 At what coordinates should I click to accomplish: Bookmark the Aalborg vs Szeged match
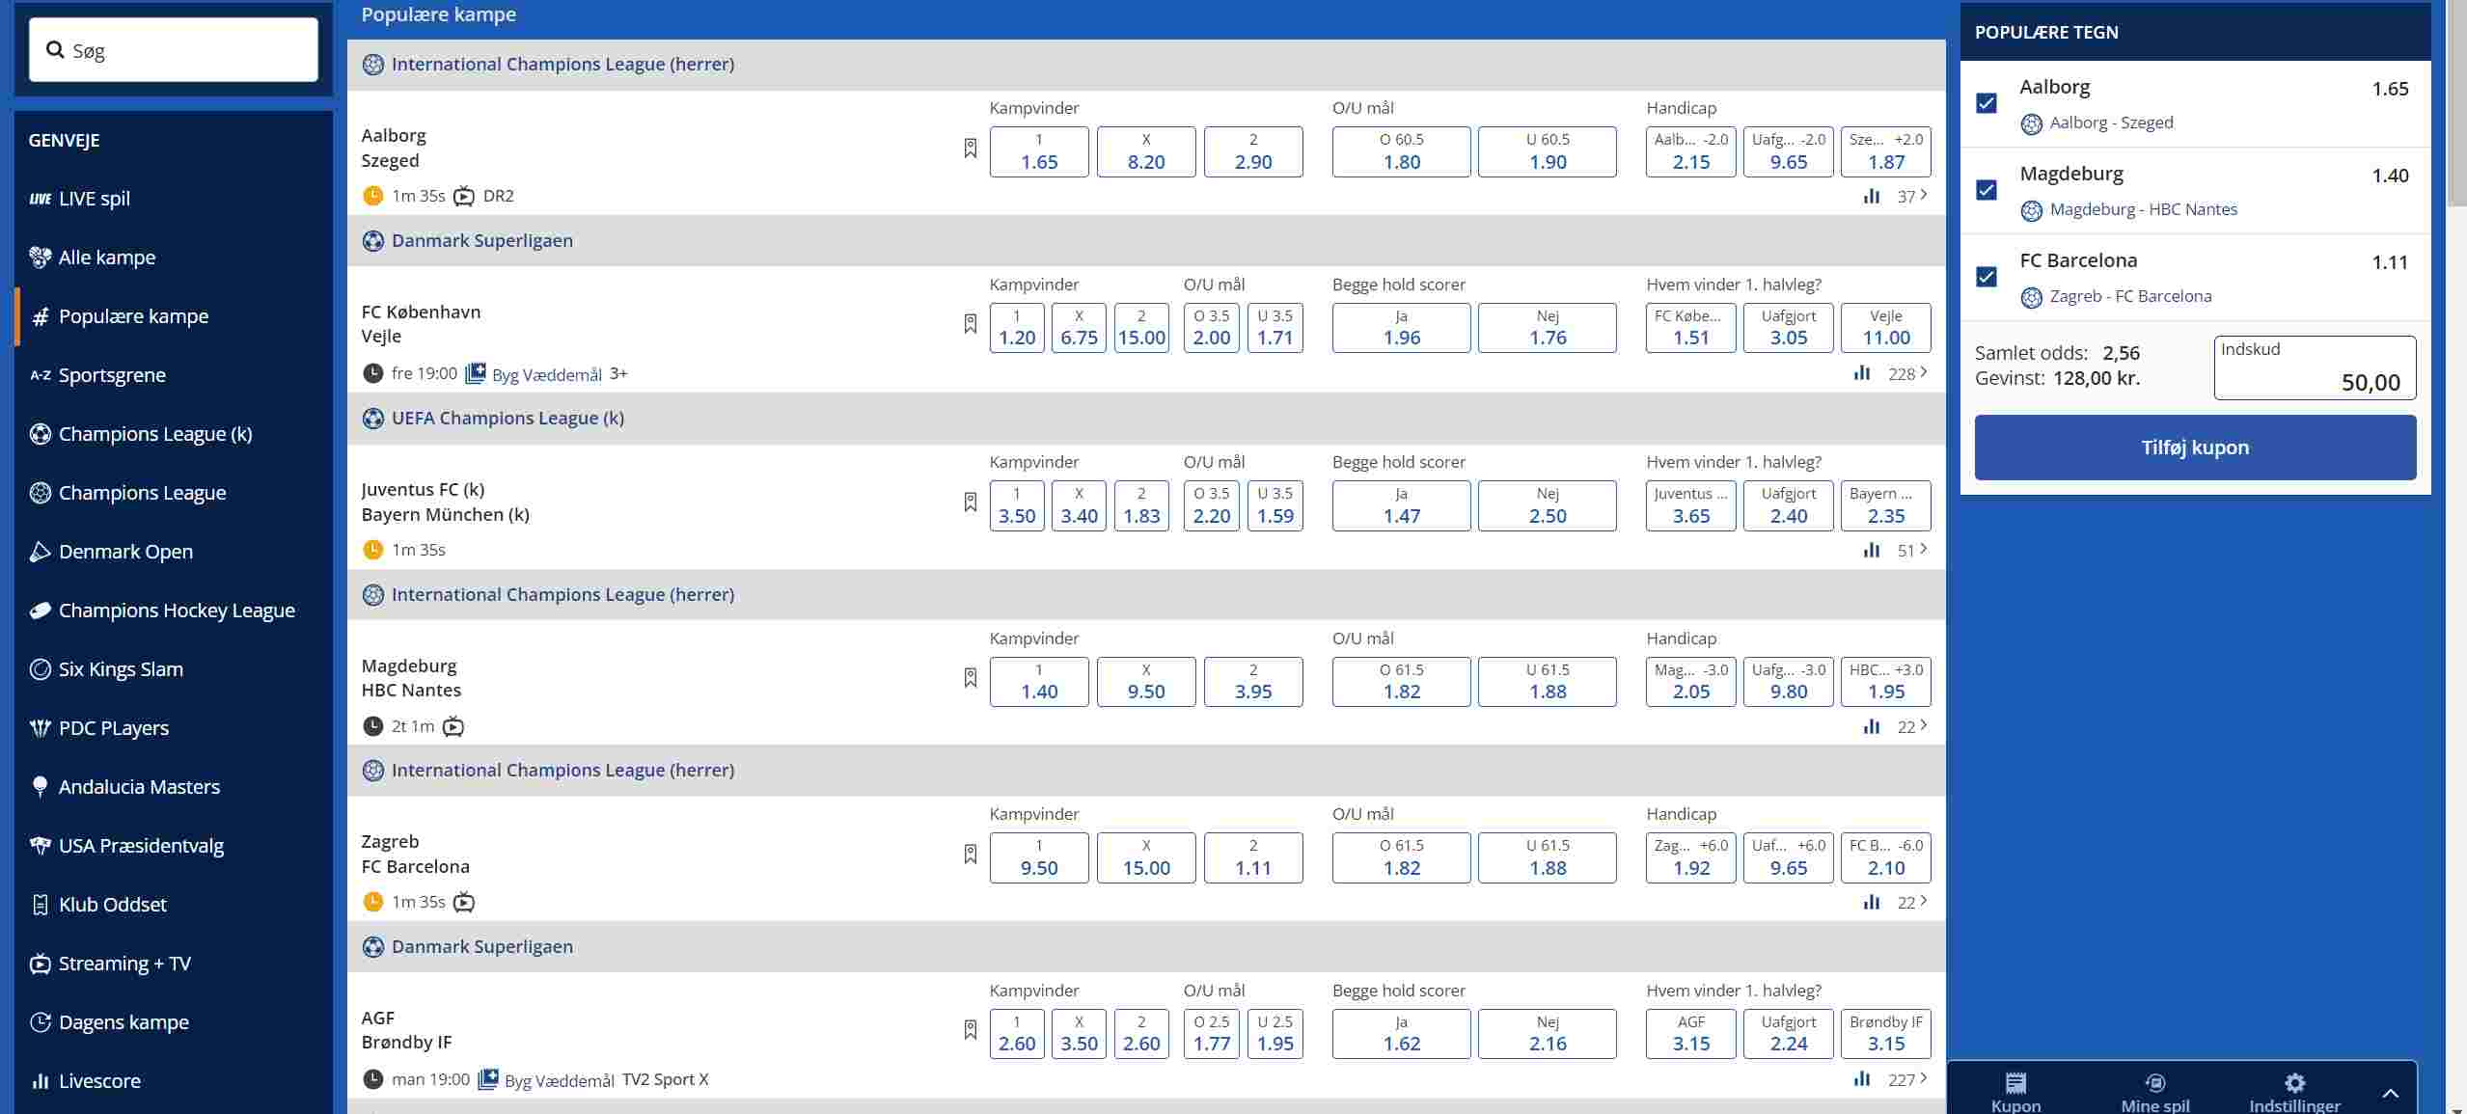point(970,148)
